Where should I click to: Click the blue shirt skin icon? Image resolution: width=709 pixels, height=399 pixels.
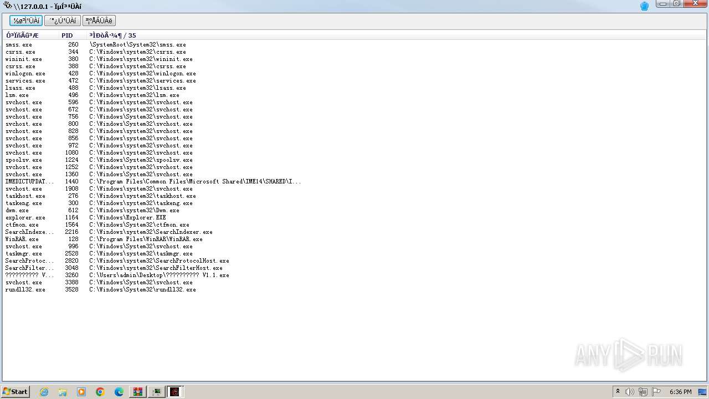coord(644,6)
